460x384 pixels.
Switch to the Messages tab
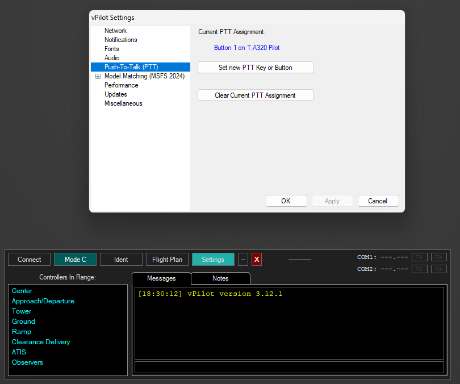click(161, 278)
